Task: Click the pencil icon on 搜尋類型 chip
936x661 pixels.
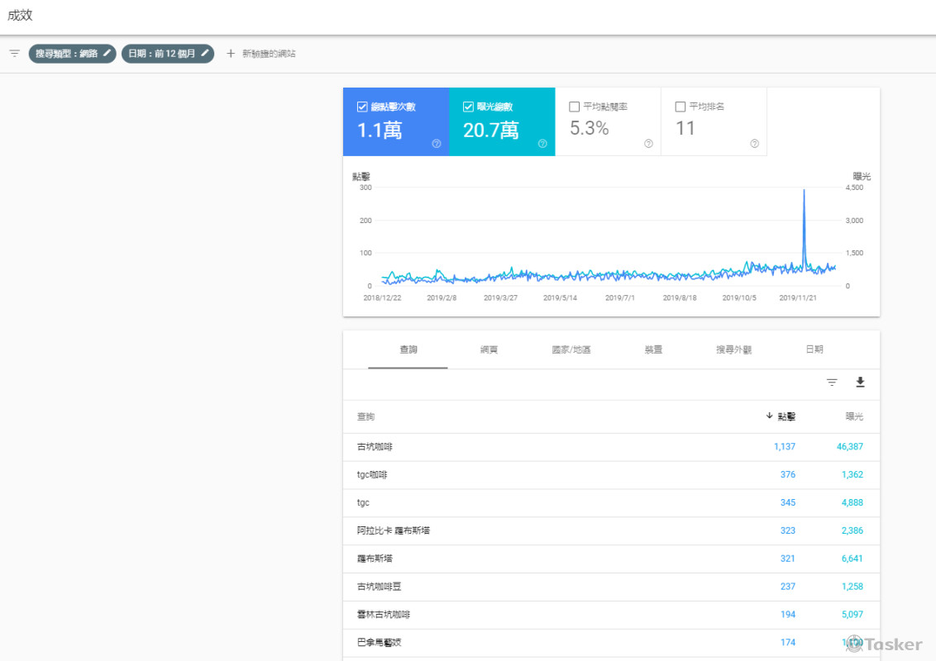Action: (x=107, y=53)
